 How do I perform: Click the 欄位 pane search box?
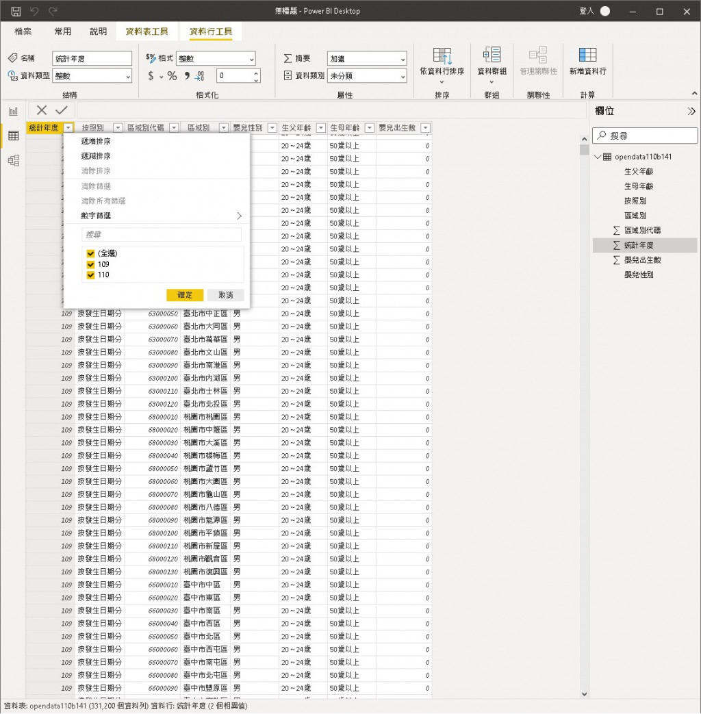(645, 136)
